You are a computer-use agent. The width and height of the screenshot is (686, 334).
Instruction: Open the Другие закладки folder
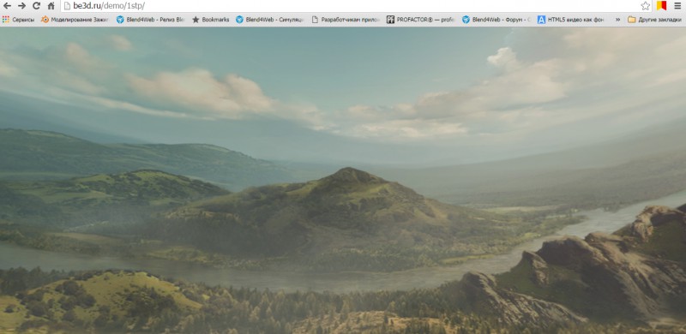pyautogui.click(x=654, y=20)
